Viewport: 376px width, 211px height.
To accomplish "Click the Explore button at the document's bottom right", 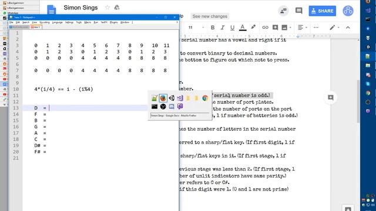I will 348,209.
